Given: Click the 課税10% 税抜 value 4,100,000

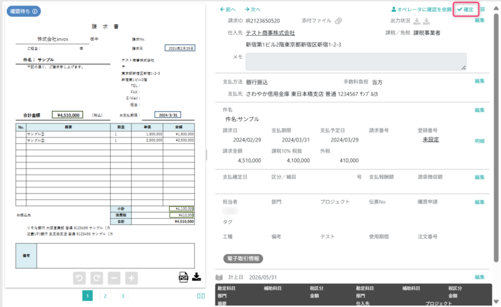Looking at the screenshot, I should pyautogui.click(x=298, y=160).
